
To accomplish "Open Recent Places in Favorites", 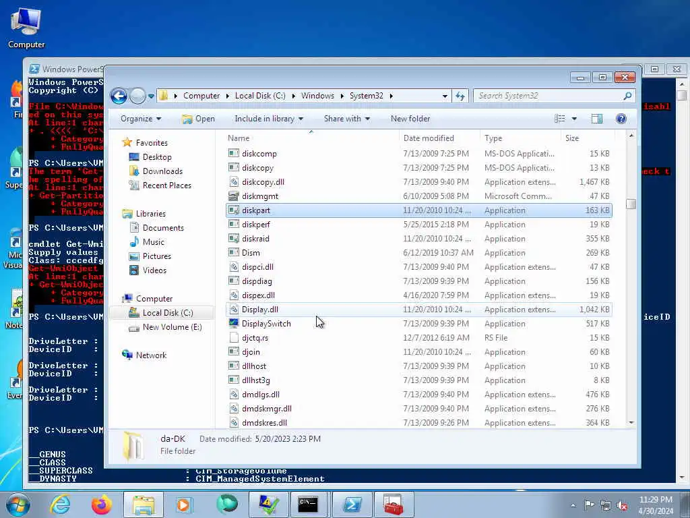I will (x=167, y=185).
